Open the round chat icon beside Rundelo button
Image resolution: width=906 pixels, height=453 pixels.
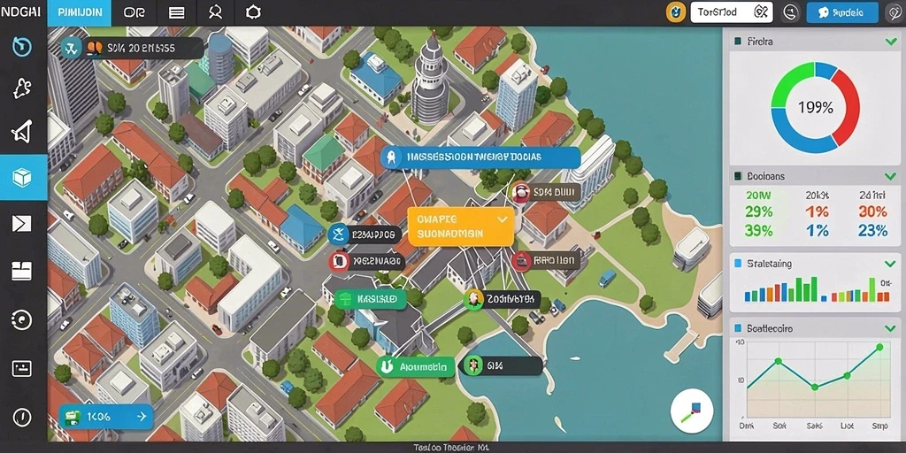790,12
